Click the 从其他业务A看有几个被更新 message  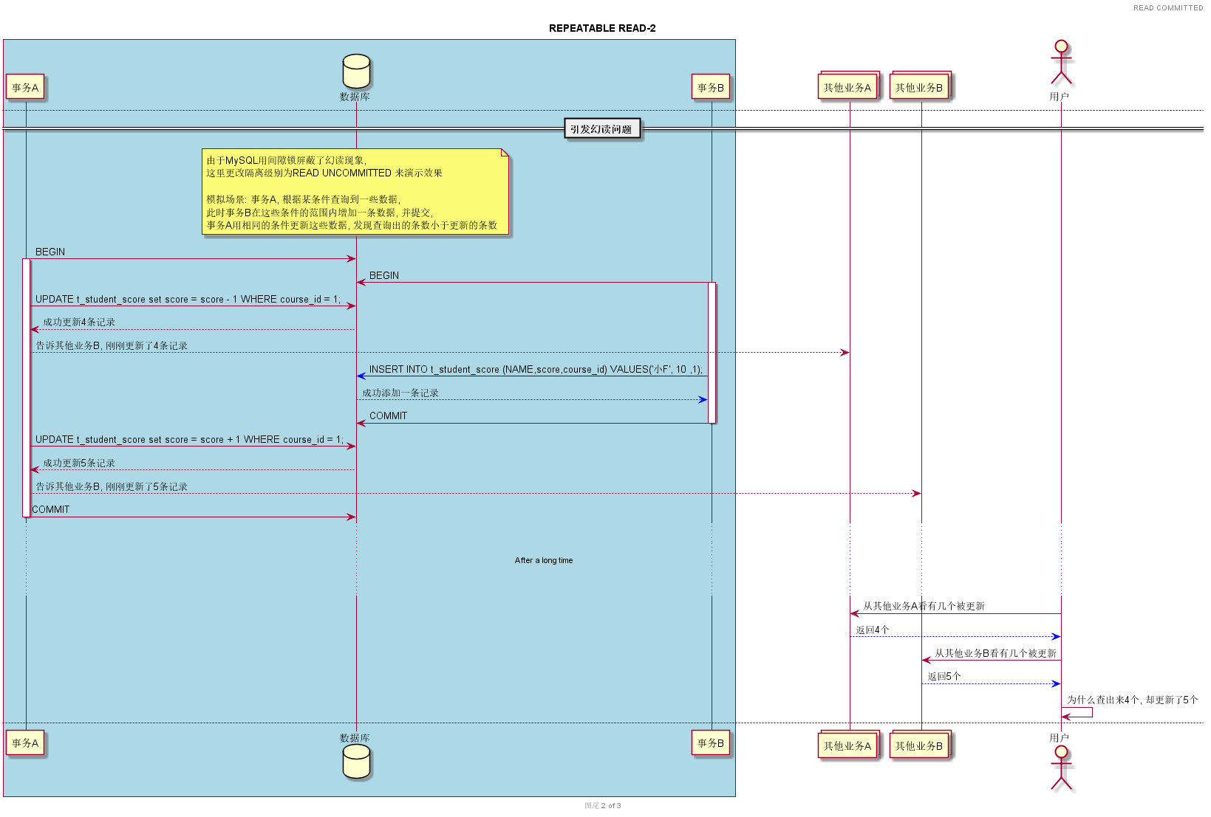tap(924, 606)
